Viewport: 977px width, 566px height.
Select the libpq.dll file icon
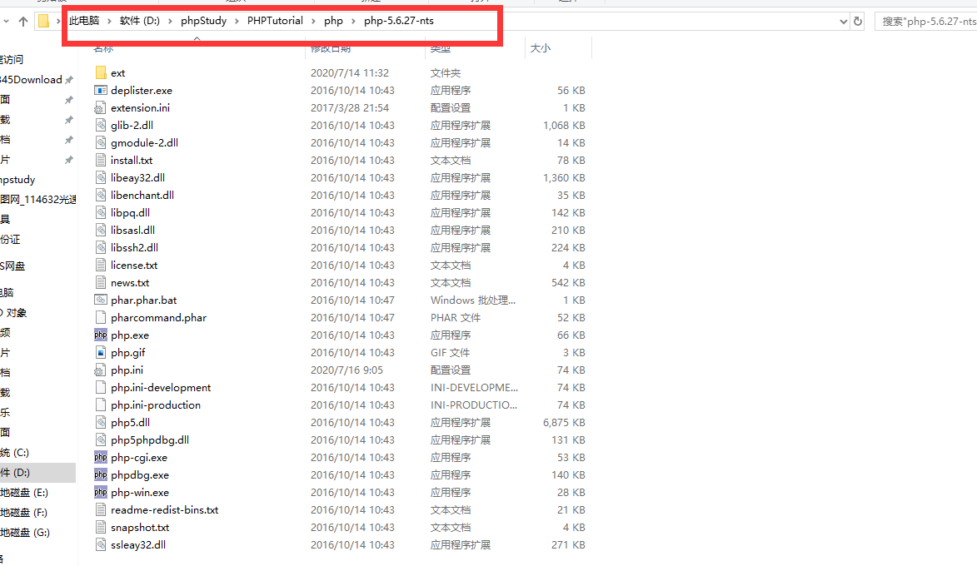pos(100,212)
